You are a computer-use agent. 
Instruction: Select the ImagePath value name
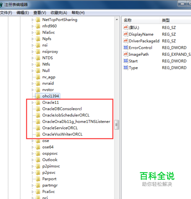point(139,54)
